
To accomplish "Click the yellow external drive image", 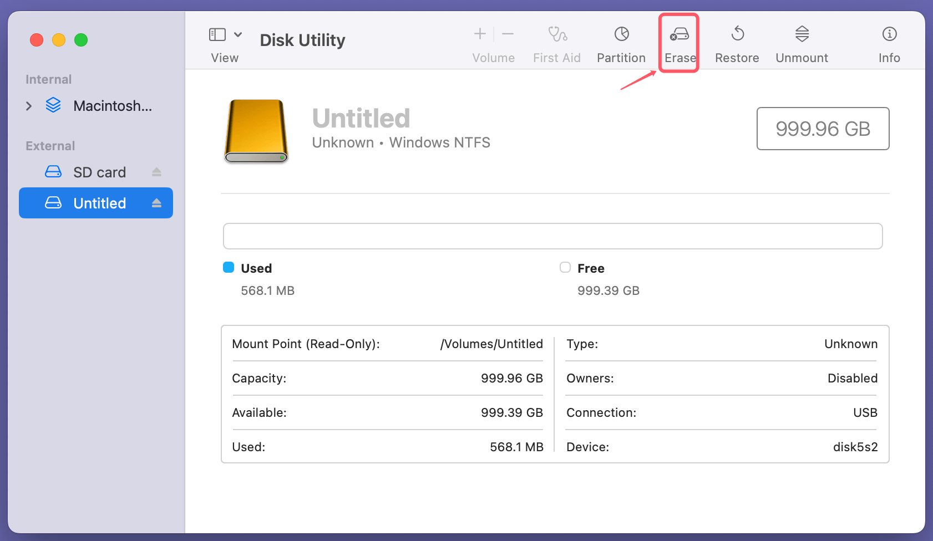I will coord(256,131).
